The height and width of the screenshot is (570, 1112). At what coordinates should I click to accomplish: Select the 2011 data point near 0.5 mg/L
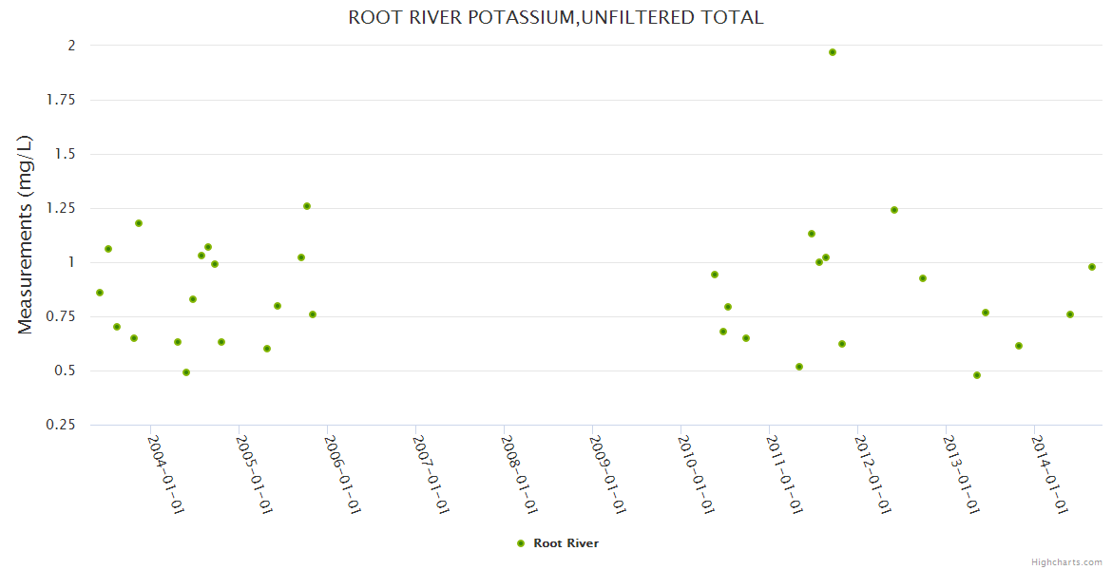[799, 367]
